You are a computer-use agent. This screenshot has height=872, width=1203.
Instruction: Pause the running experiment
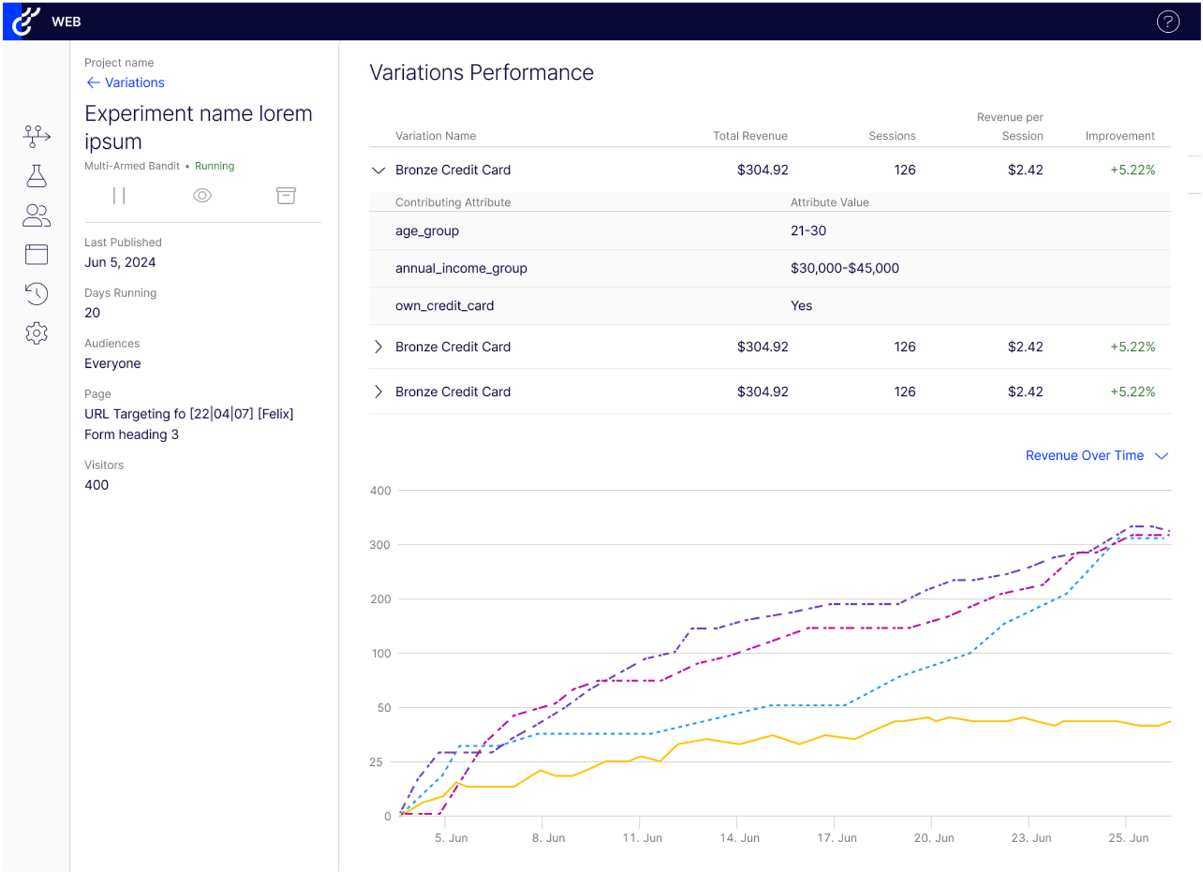pyautogui.click(x=119, y=196)
